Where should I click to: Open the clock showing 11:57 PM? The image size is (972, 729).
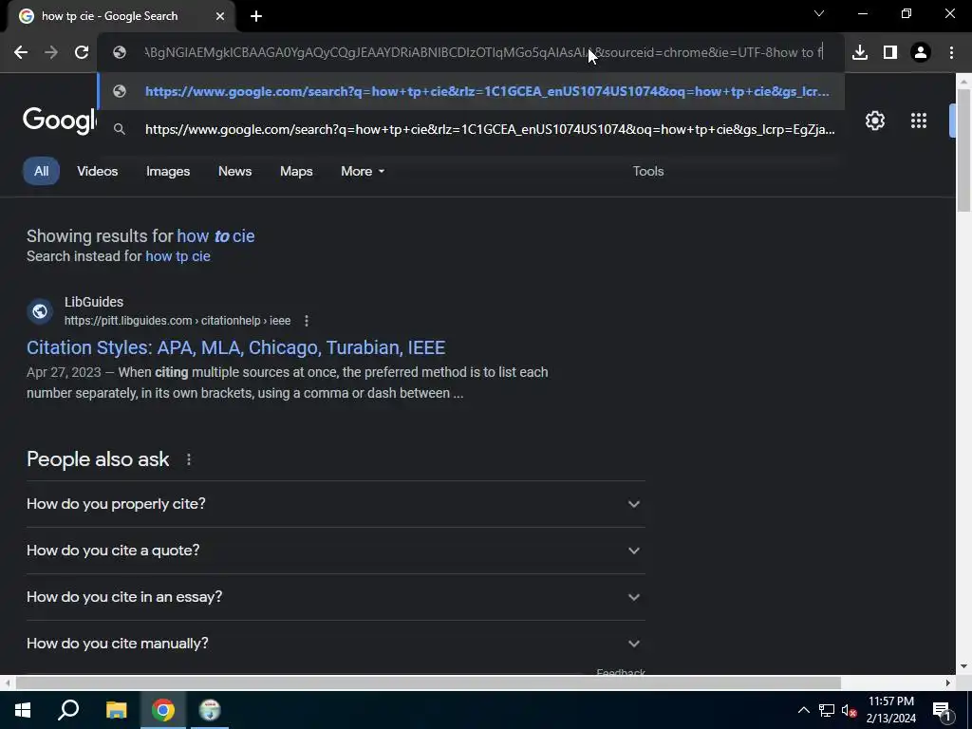coord(890,710)
